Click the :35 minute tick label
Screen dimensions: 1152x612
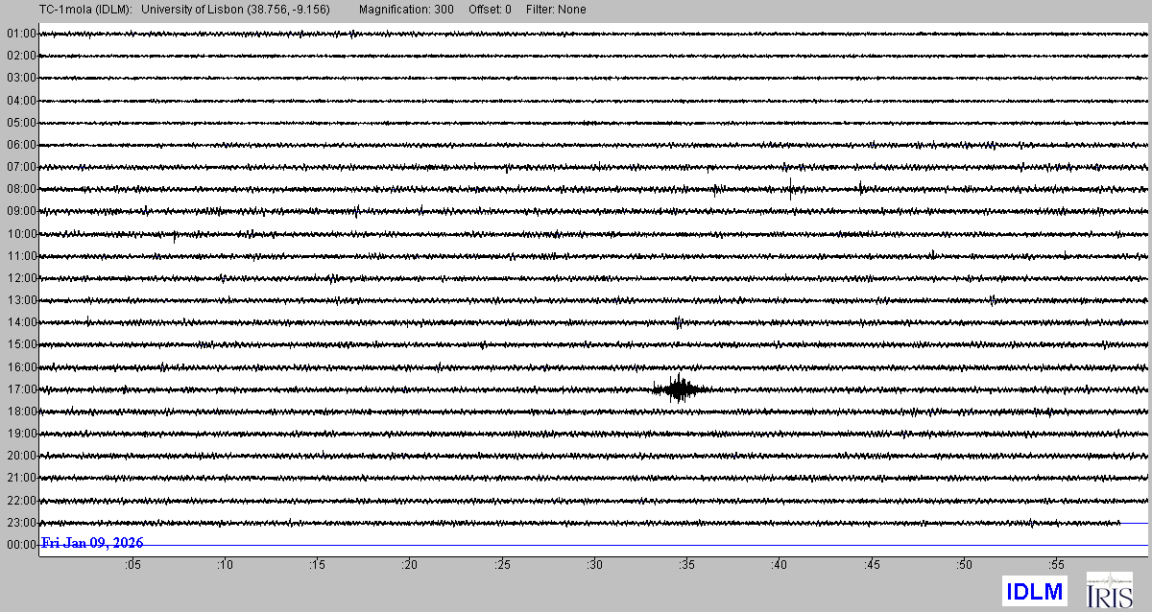pyautogui.click(x=686, y=565)
